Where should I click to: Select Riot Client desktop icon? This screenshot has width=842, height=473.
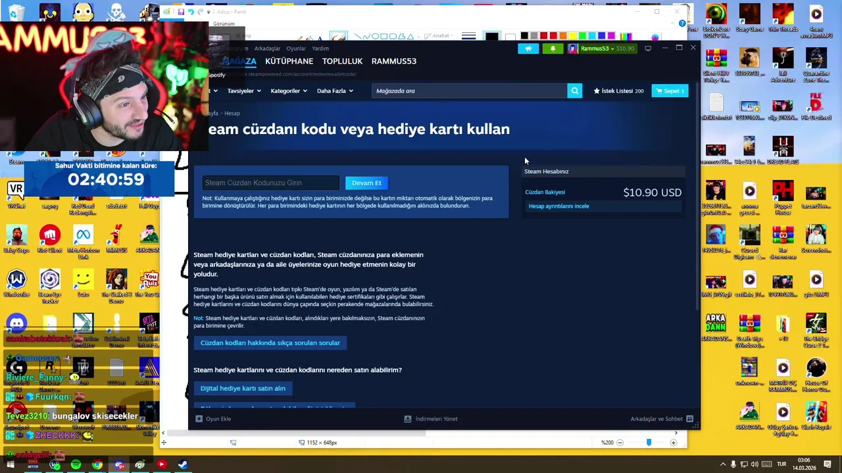50,240
